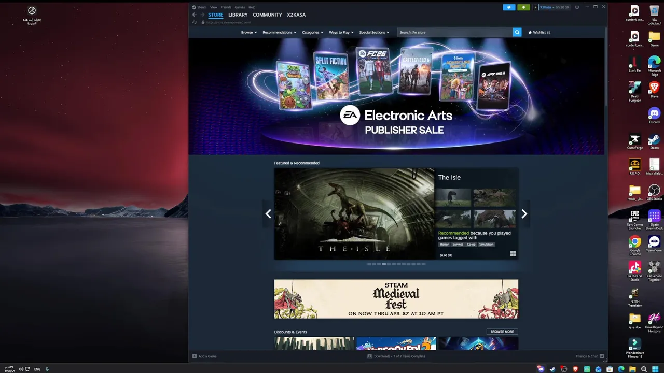This screenshot has width=664, height=373.
Task: Click the Survival tag on The Isle
Action: click(458, 245)
